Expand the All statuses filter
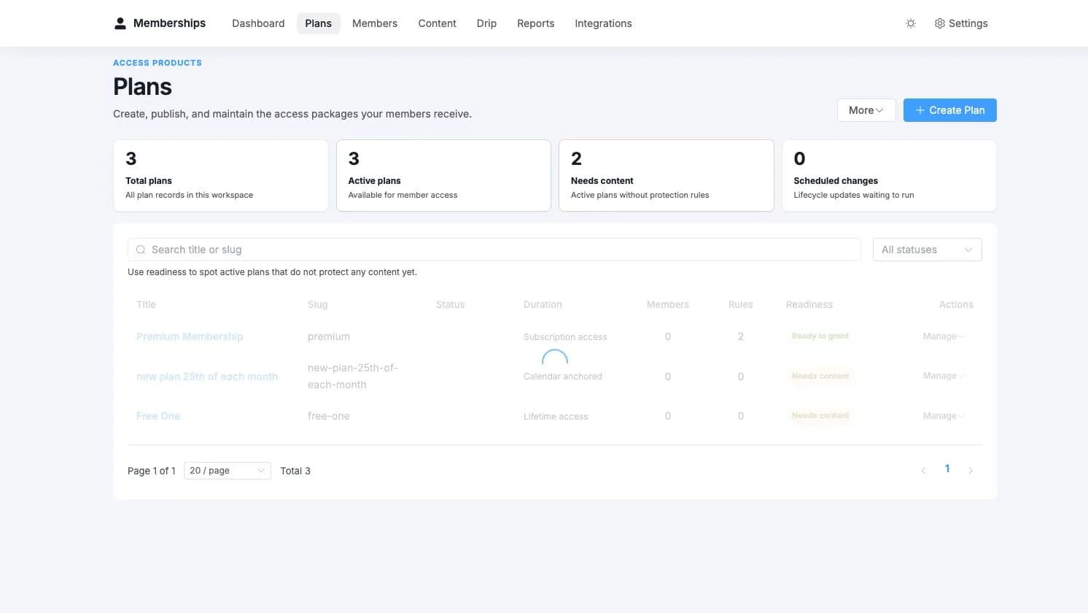1088x613 pixels. click(927, 250)
